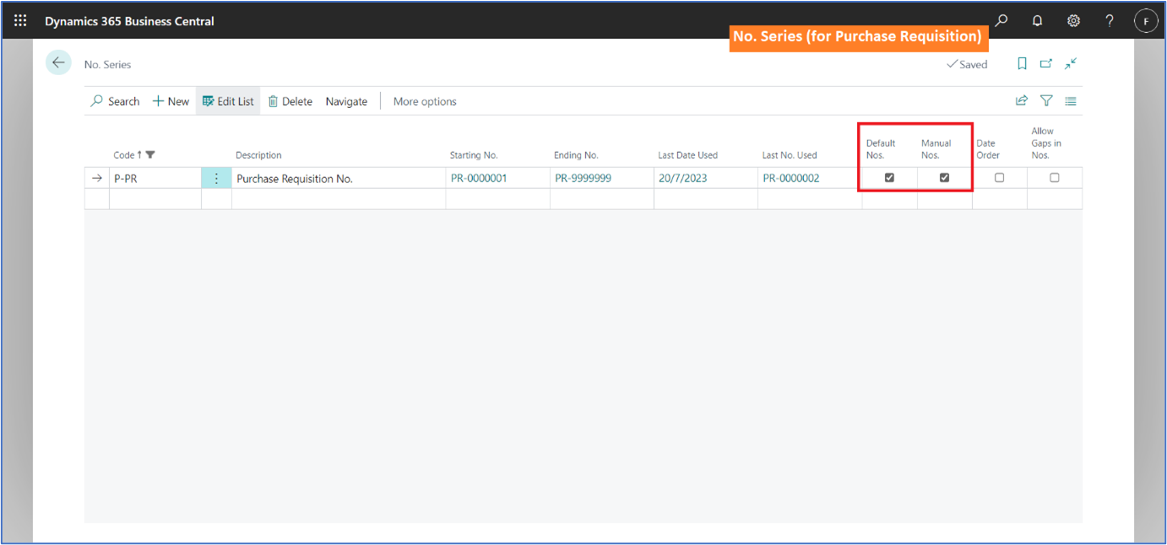Open the Help question mark
Screen dimensions: 1167x545
[x=1110, y=21]
